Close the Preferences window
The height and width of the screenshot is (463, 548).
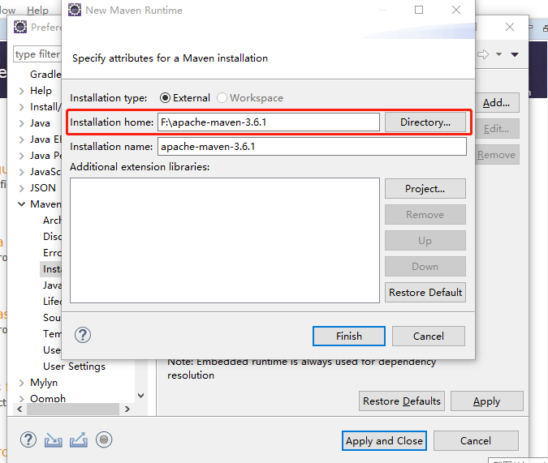510,27
